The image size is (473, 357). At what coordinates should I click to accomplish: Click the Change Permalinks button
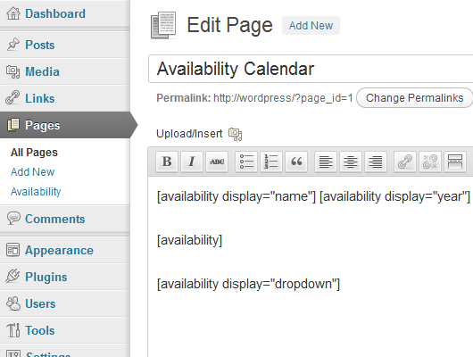click(x=414, y=98)
